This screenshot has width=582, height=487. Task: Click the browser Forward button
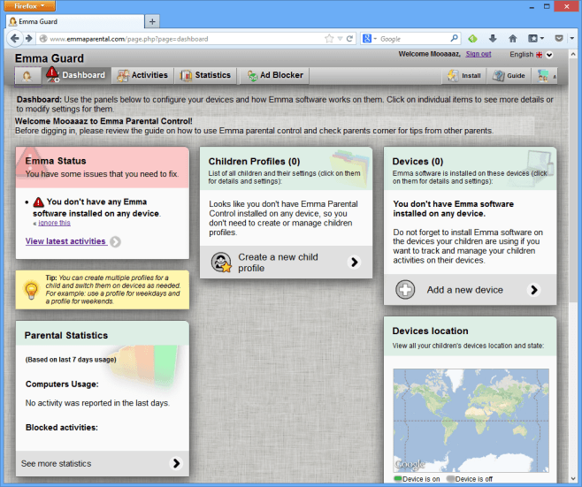pos(28,39)
